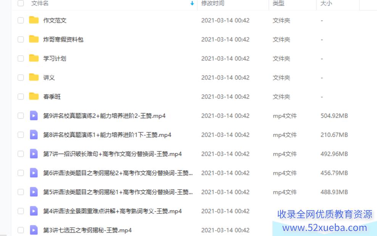Click size value 504.92MB
Screen dimensions: 377x236
[334, 116]
